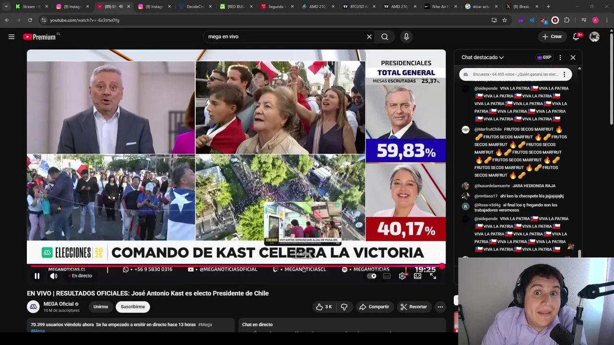Expand the video description box
The image size is (614, 345).
point(130,326)
